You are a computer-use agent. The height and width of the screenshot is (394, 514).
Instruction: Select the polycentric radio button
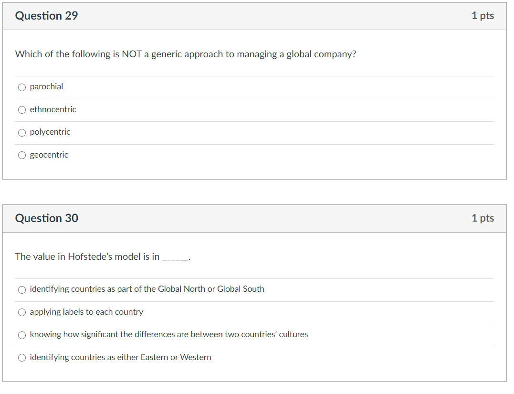(x=22, y=133)
